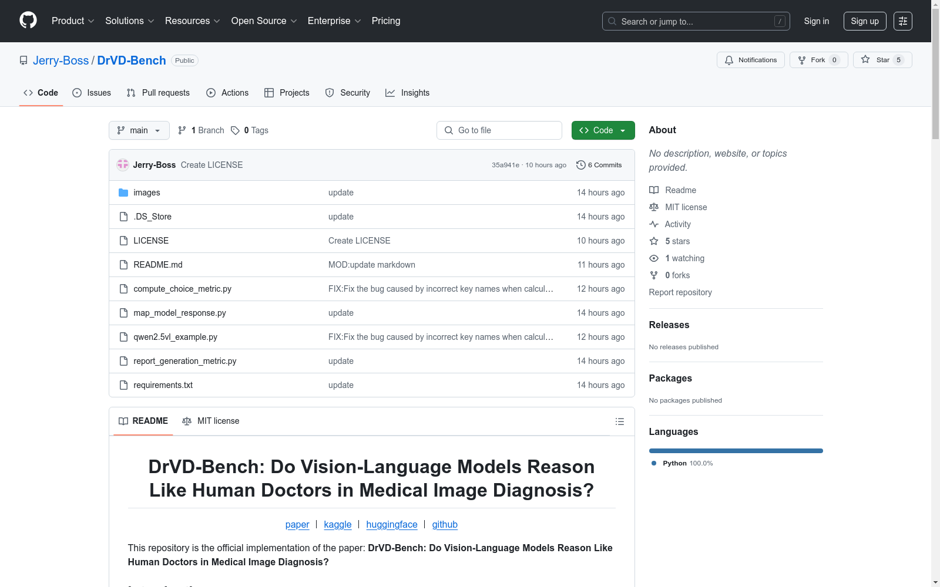Open the 6 Commits history
The width and height of the screenshot is (940, 587).
[x=599, y=165]
